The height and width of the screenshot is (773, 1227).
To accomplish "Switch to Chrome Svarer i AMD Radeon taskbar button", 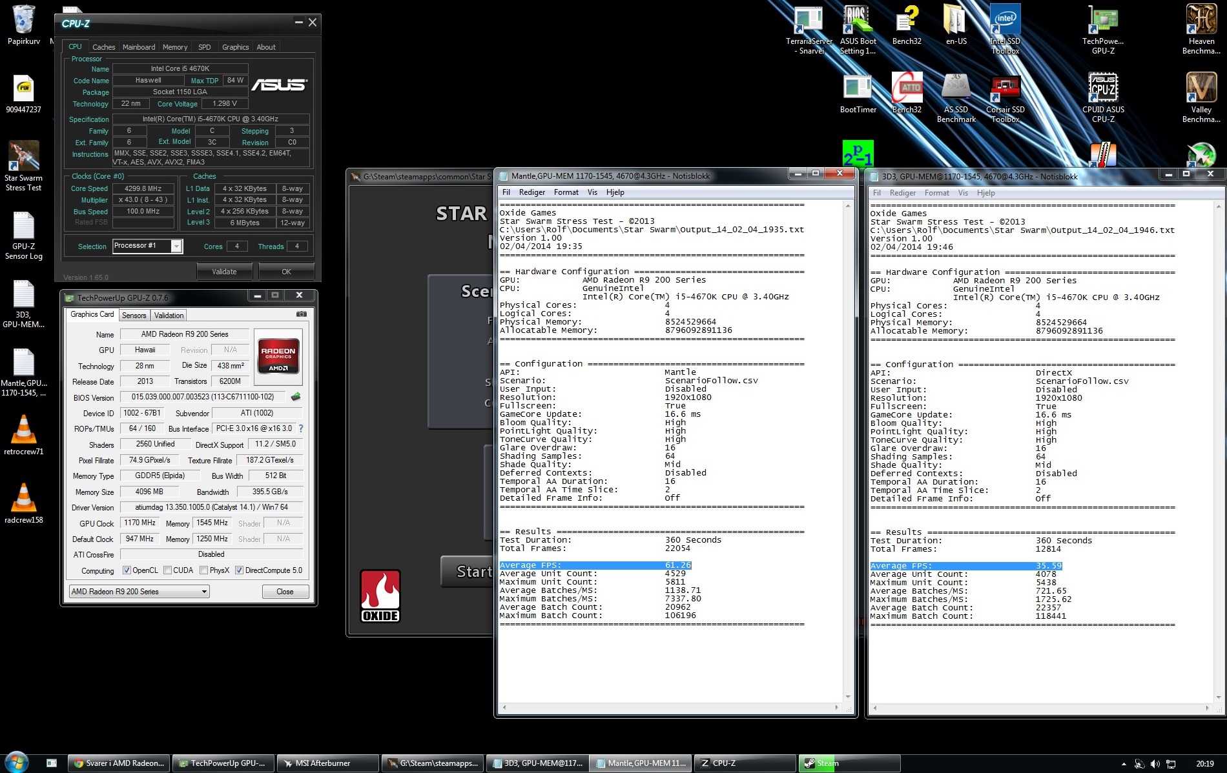I will (x=119, y=763).
